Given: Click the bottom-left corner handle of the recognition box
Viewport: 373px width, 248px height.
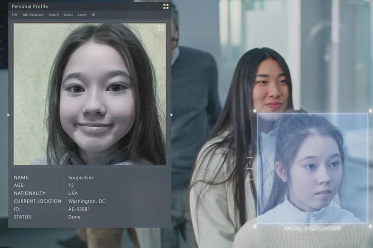Looking at the screenshot, I should tap(255, 225).
